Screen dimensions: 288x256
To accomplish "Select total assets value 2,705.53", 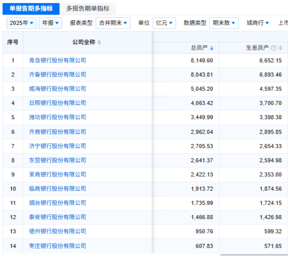I will click(x=202, y=146).
